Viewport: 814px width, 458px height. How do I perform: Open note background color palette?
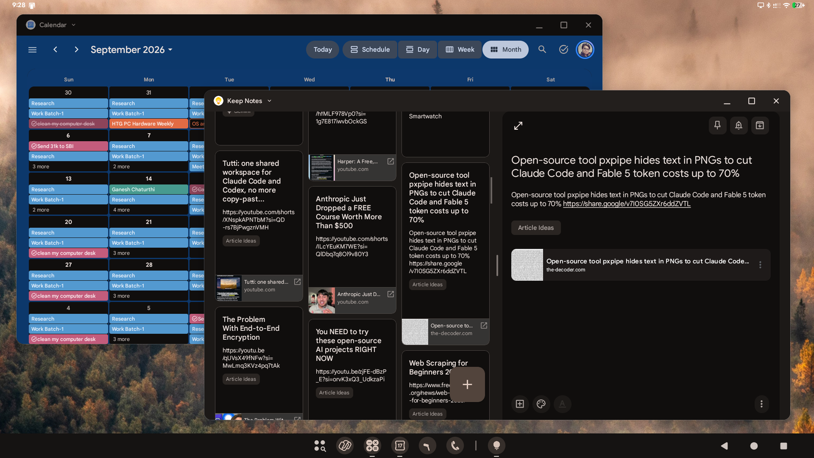pyautogui.click(x=541, y=404)
